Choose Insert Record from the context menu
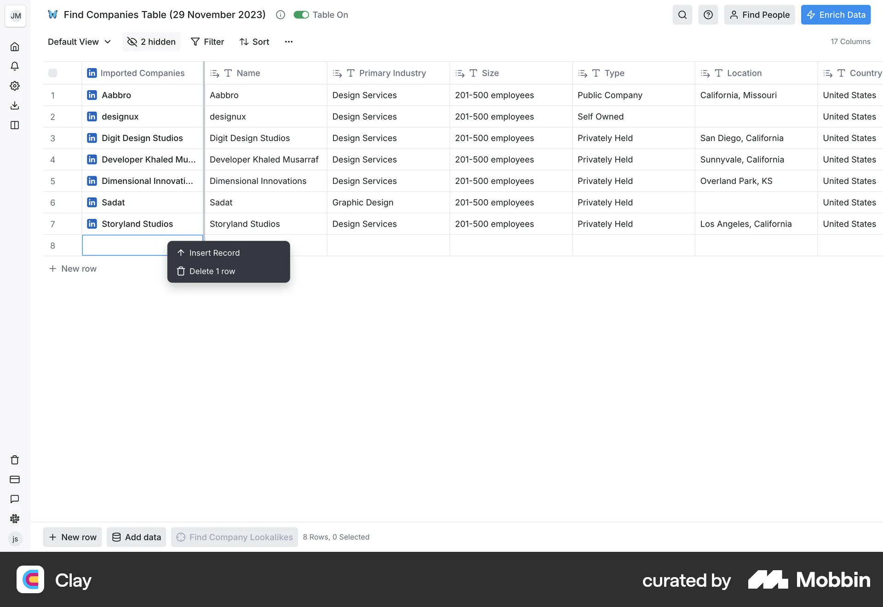The height and width of the screenshot is (607, 883). click(215, 252)
